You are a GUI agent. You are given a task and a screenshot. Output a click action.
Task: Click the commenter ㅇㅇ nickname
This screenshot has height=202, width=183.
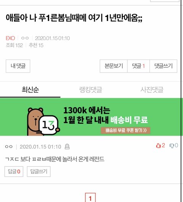(9, 147)
